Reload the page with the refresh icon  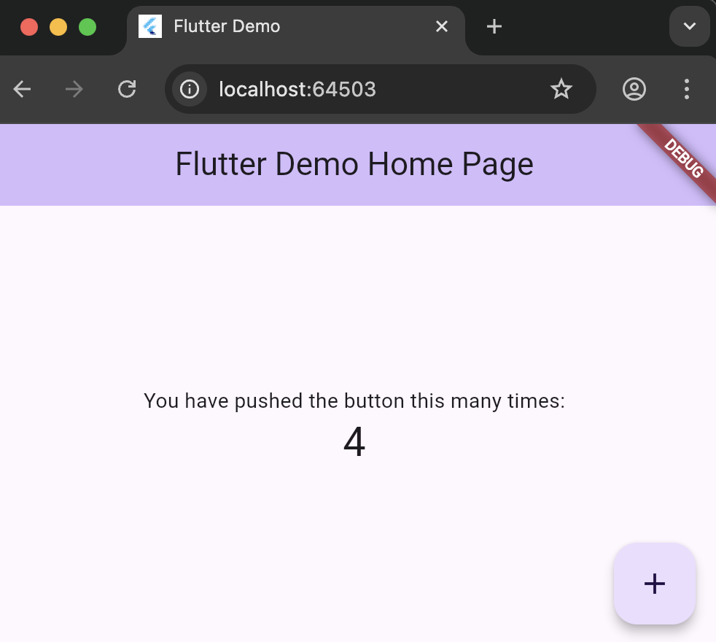point(127,89)
